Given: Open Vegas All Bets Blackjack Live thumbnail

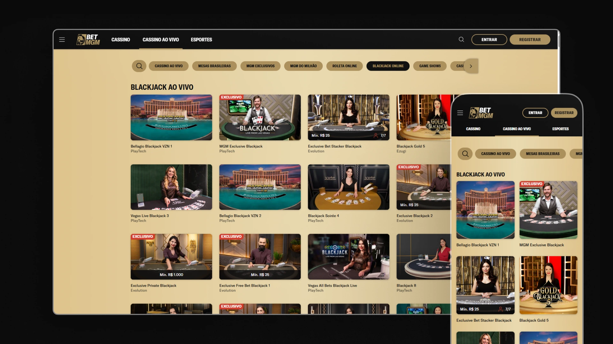Looking at the screenshot, I should 349,257.
